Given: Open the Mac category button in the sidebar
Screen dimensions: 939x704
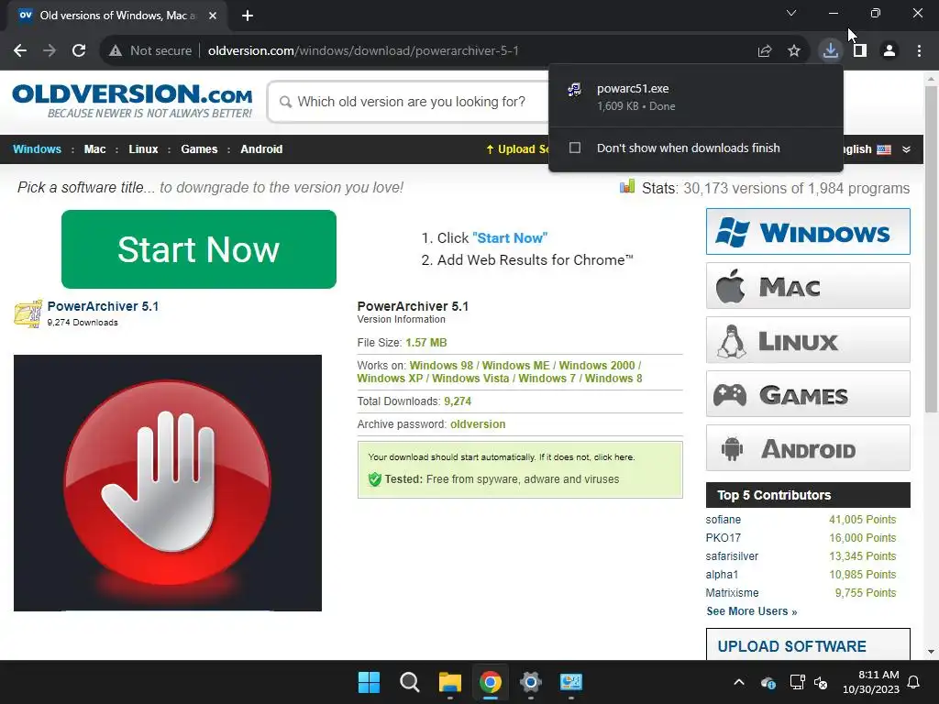Looking at the screenshot, I should pyautogui.click(x=808, y=286).
